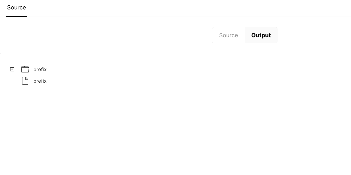This screenshot has height=175, width=351.
Task: Select the folder node icon in the tree
Action: pos(25,69)
